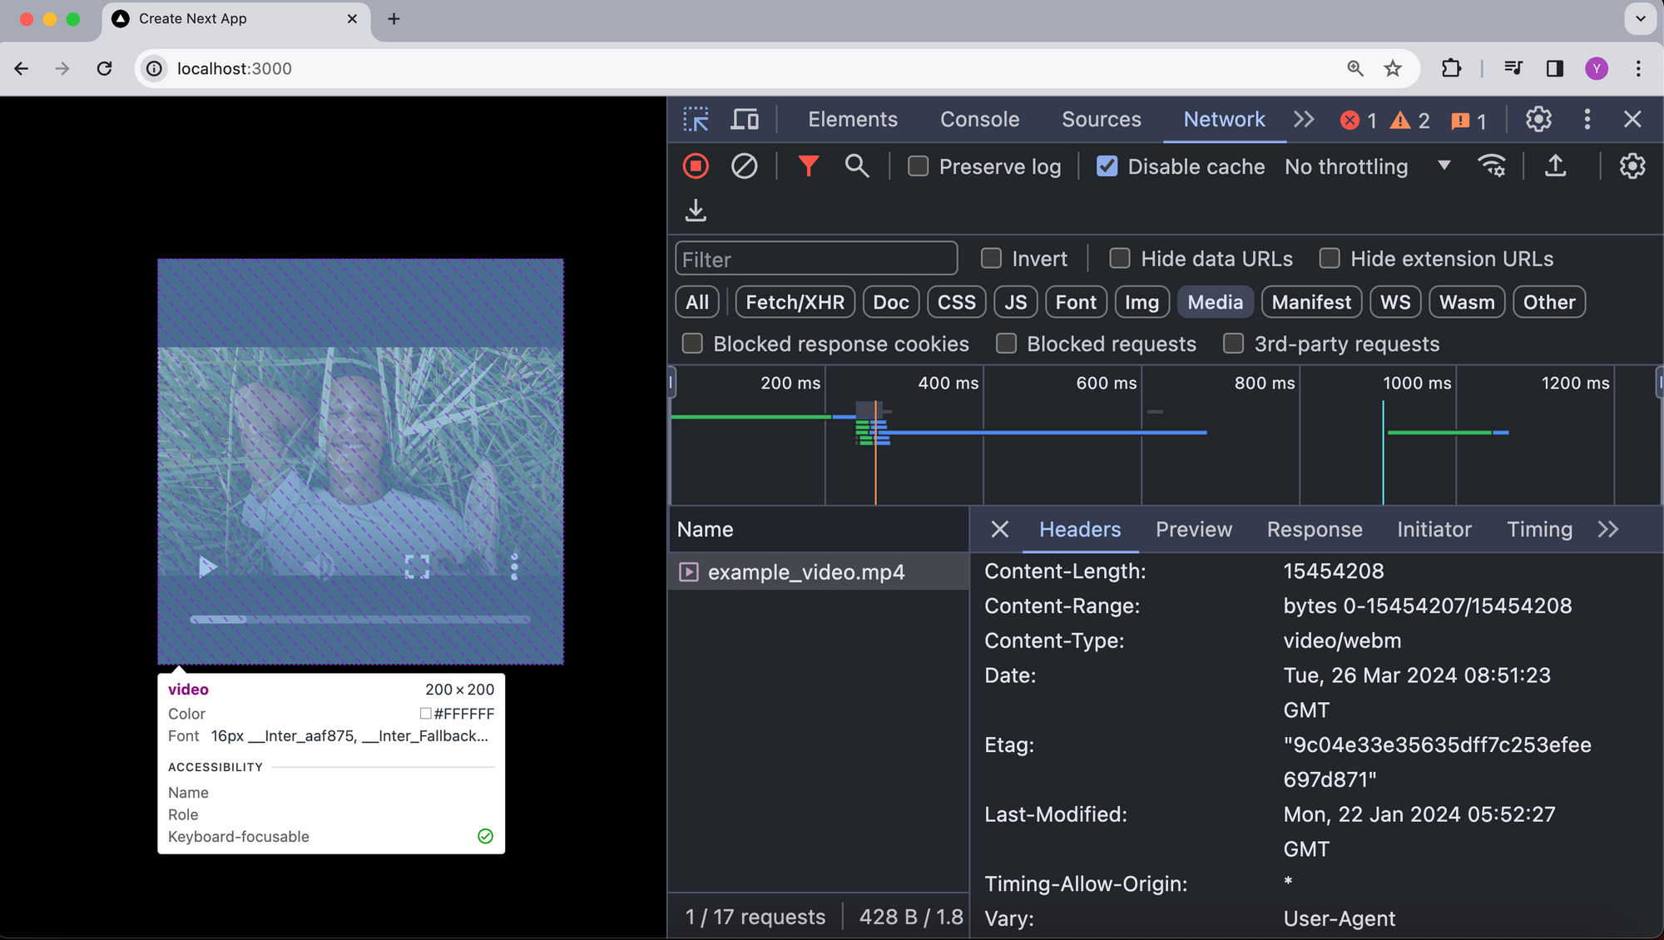
Task: Open video player more options dots
Action: click(x=514, y=566)
